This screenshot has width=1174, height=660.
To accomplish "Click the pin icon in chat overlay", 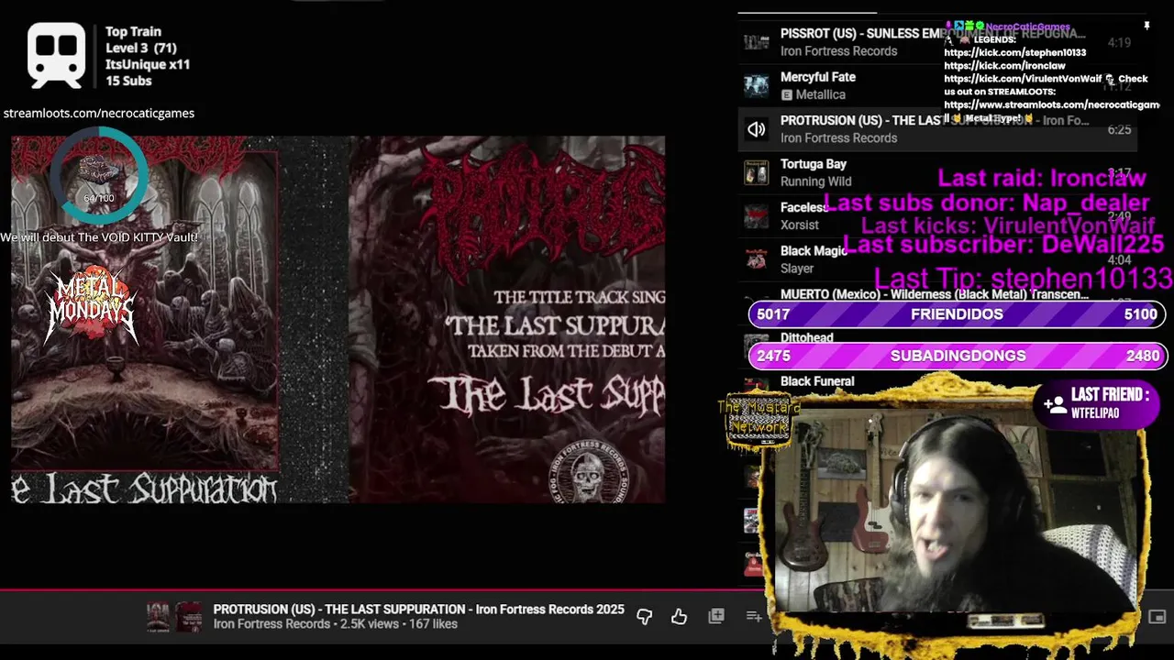I will (1146, 27).
